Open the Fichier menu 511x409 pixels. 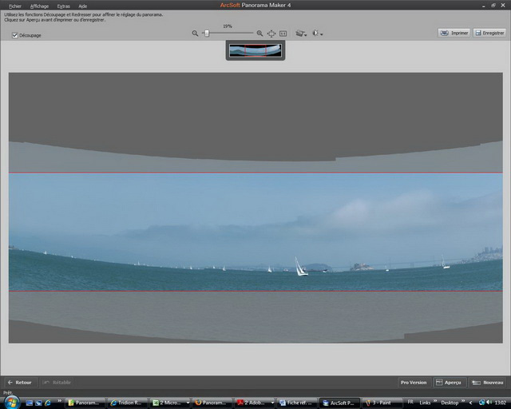tap(14, 6)
